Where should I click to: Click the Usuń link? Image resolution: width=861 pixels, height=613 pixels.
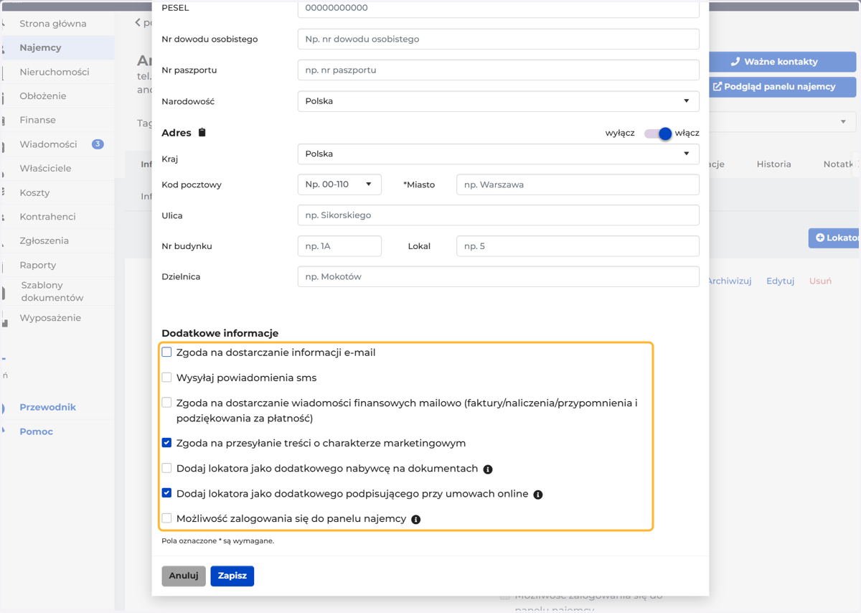coord(820,281)
